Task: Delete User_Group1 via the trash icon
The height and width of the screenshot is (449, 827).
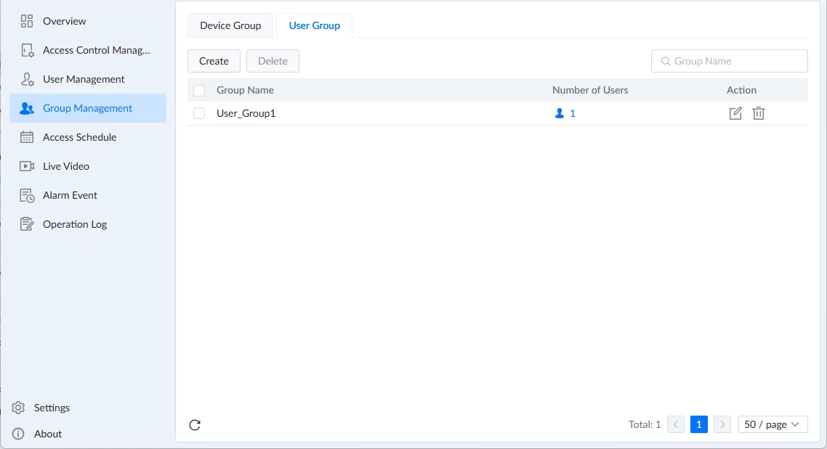Action: pos(759,113)
